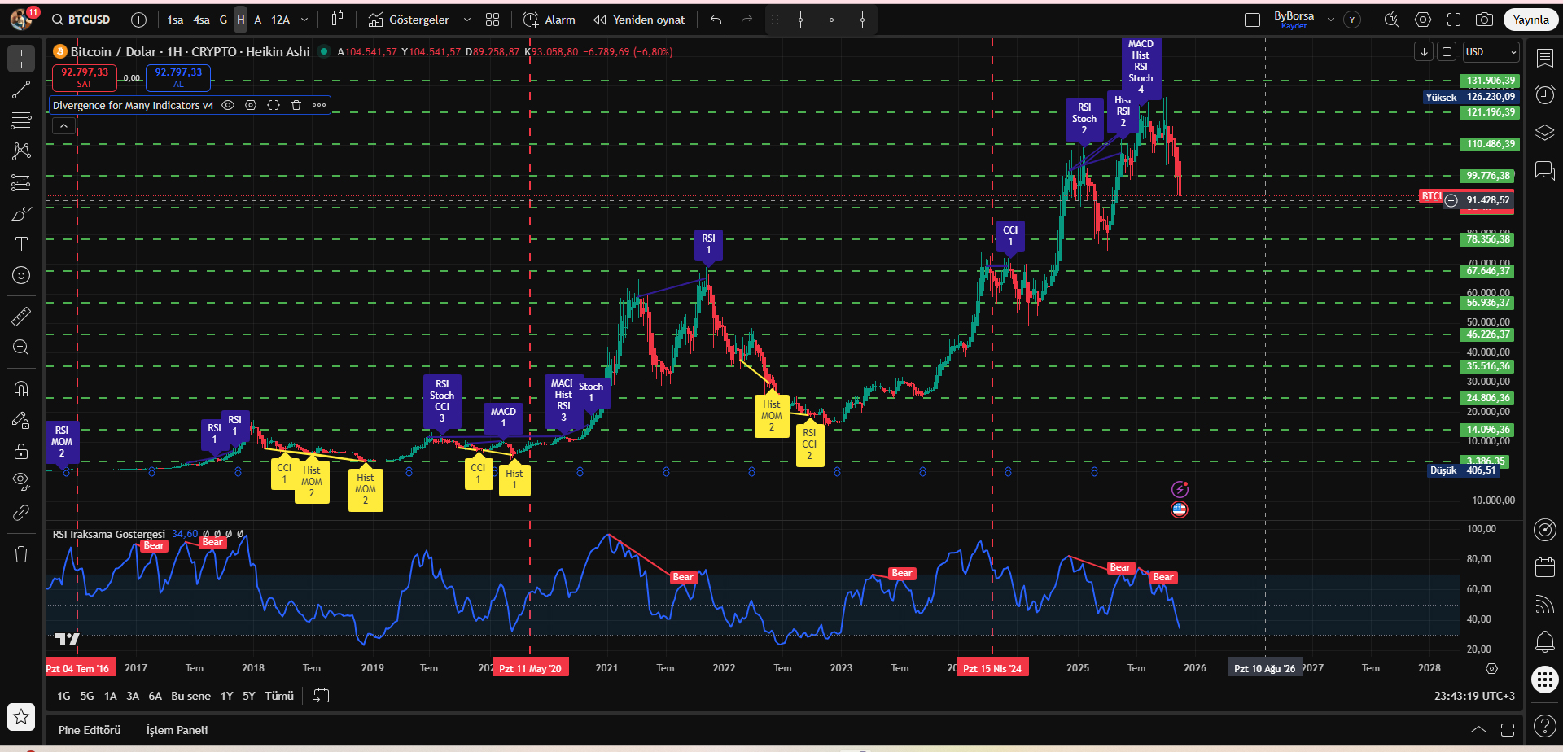The height and width of the screenshot is (752, 1563).
Task: Switch to the İşlem Paneli tab
Action: [177, 730]
